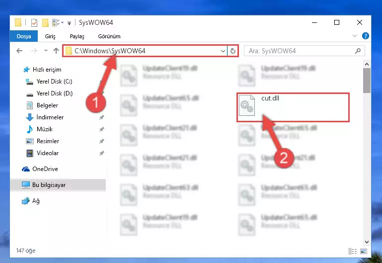Expand the ribbon with the chevron
Screen dimensions: 382x263
point(355,36)
